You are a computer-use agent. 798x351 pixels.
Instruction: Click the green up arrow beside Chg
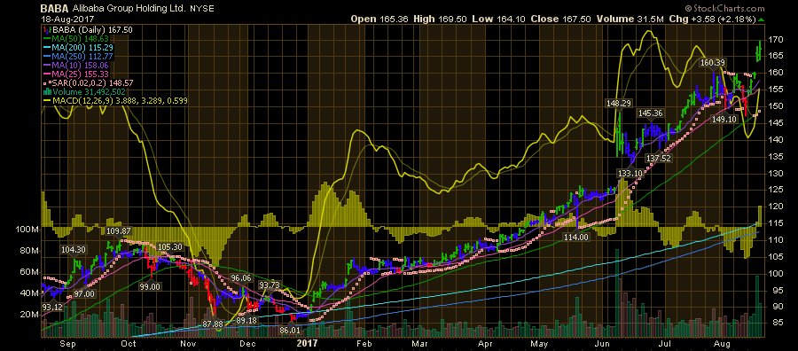point(761,19)
